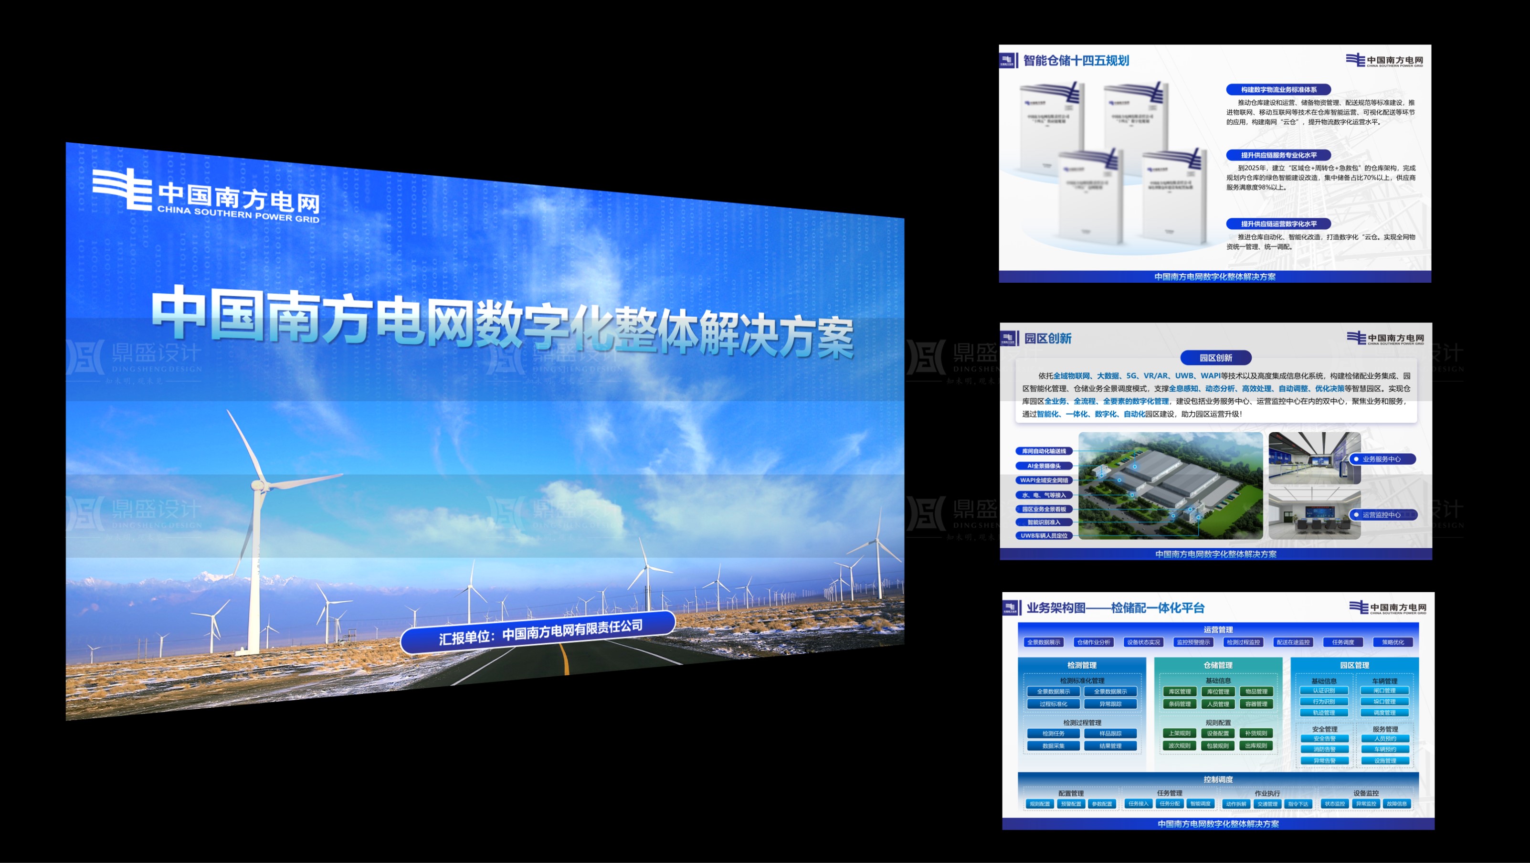Click the 结果管理 block

(1110, 746)
